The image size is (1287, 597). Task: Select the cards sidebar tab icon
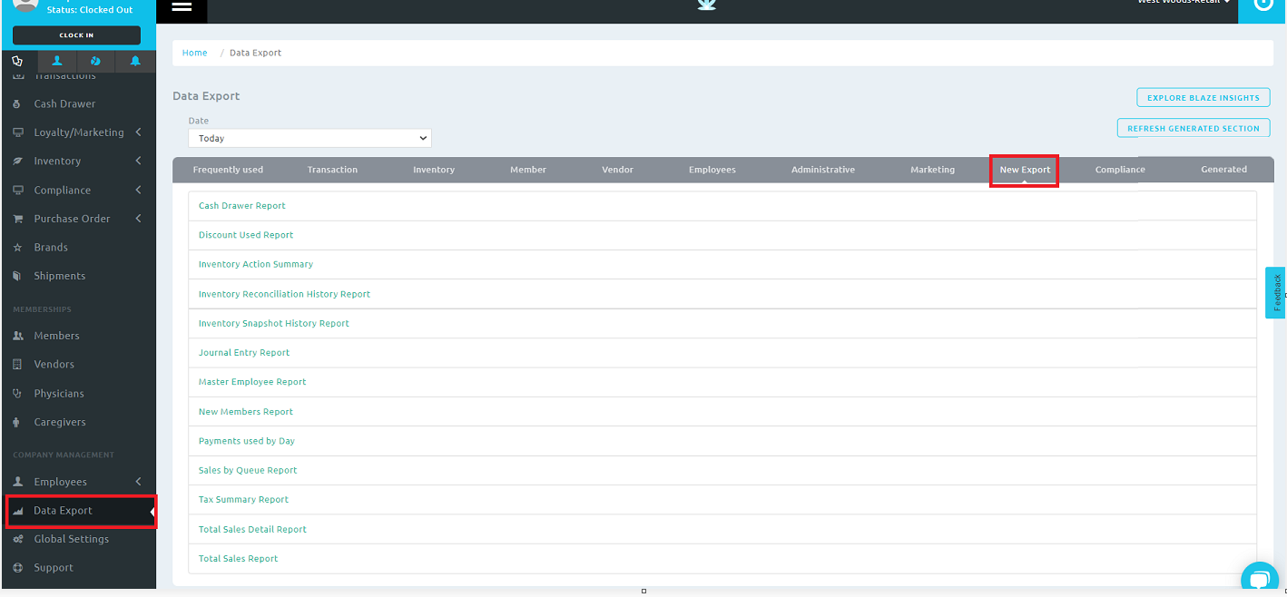click(17, 62)
